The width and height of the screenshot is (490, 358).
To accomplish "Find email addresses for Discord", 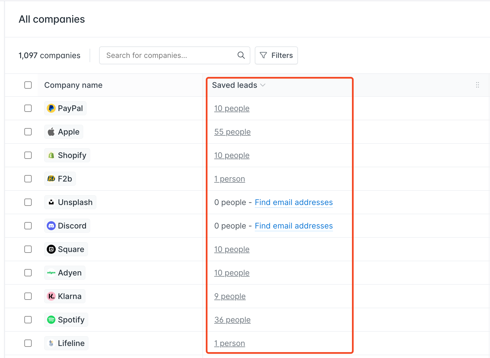I will [294, 226].
